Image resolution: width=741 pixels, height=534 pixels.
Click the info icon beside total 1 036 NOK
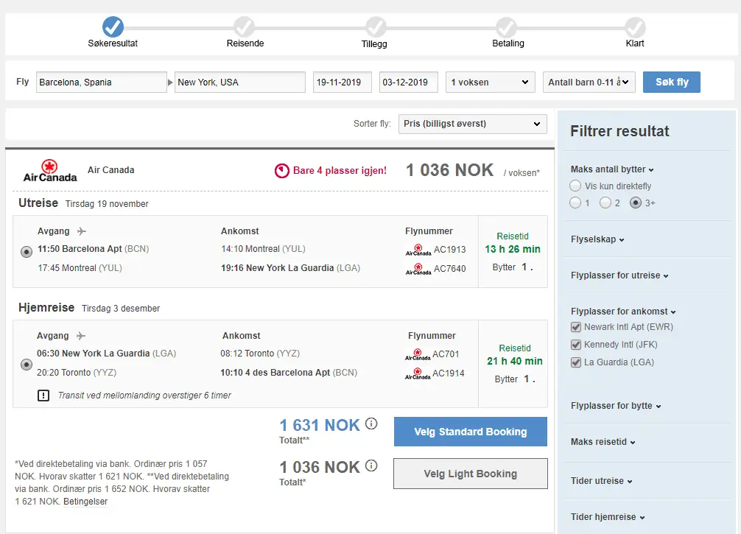click(x=371, y=466)
